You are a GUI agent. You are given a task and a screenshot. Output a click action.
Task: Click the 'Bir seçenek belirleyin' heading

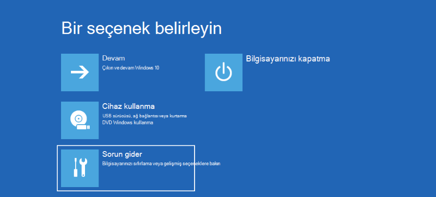tap(141, 29)
